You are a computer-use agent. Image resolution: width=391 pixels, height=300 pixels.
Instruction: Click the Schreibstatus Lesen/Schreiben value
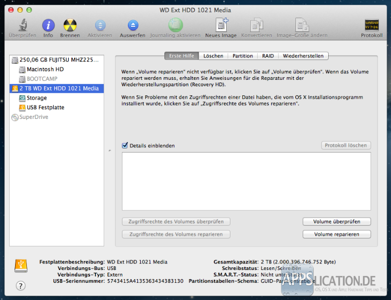click(281, 268)
